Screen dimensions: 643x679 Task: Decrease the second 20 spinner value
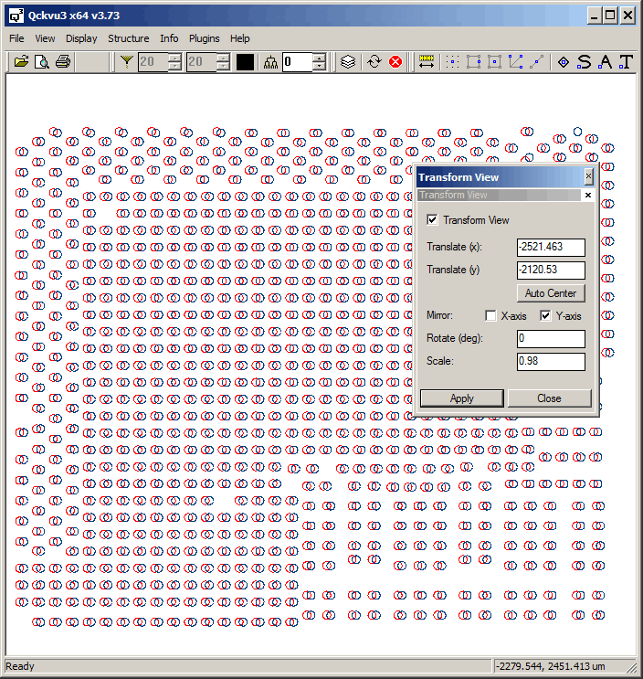[223, 66]
